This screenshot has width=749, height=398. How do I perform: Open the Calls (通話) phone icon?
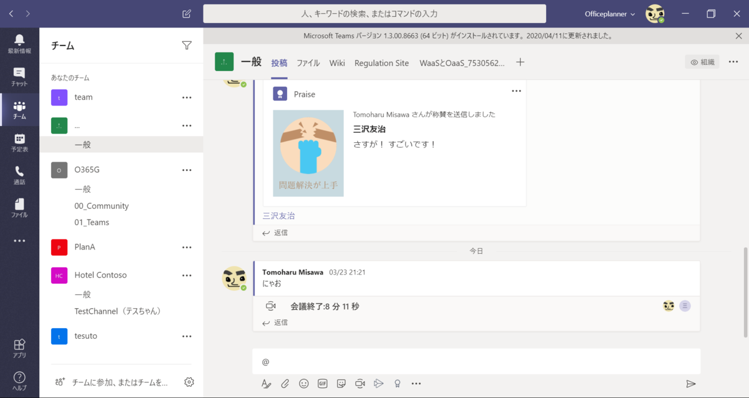pos(19,175)
